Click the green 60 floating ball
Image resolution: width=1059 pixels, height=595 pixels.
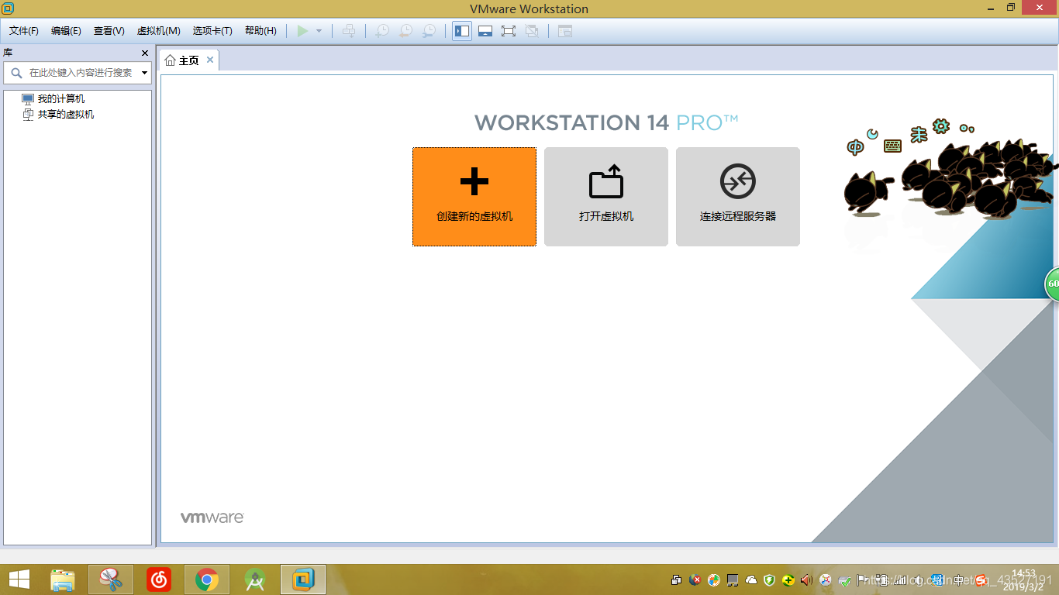(x=1053, y=284)
